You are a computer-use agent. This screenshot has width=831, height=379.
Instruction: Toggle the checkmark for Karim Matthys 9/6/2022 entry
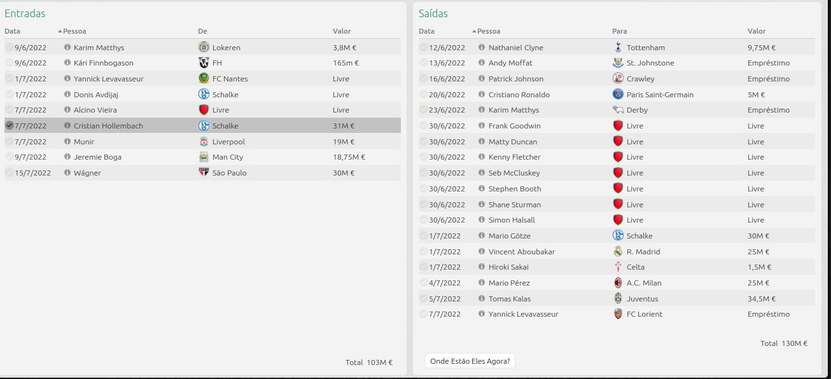pyautogui.click(x=9, y=48)
